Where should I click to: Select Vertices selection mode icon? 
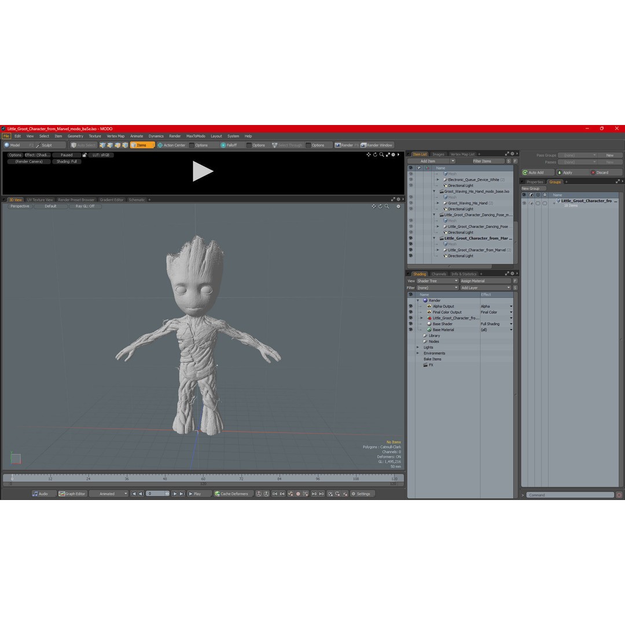pos(103,145)
